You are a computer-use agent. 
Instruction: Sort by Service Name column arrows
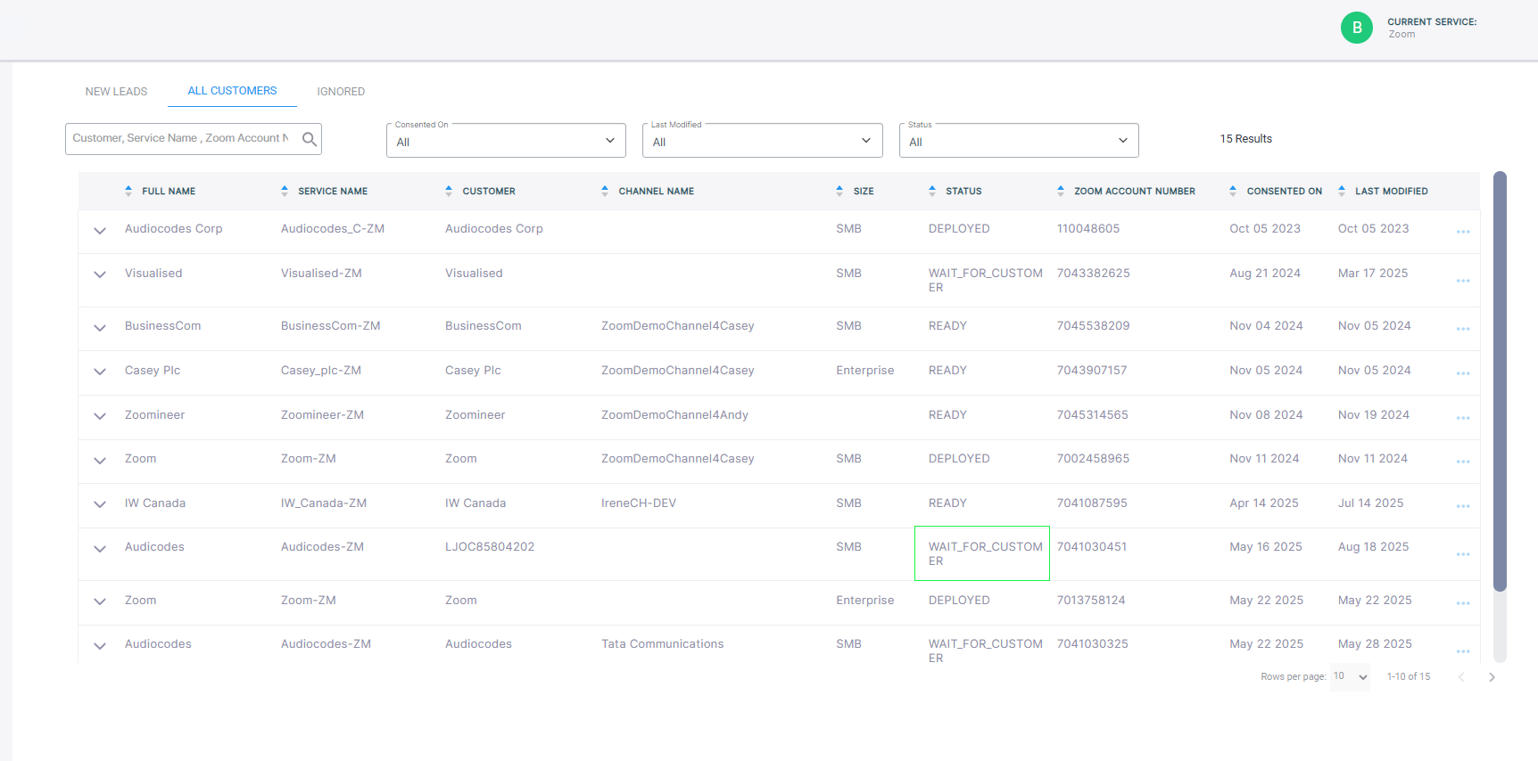pyautogui.click(x=285, y=191)
